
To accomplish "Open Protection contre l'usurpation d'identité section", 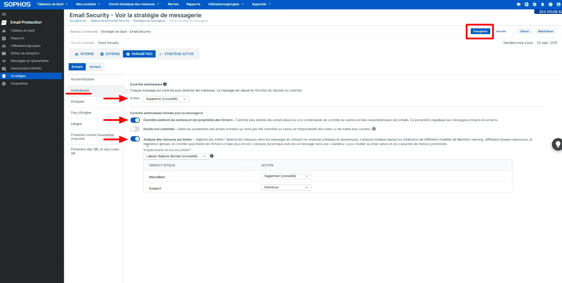I will (x=95, y=137).
